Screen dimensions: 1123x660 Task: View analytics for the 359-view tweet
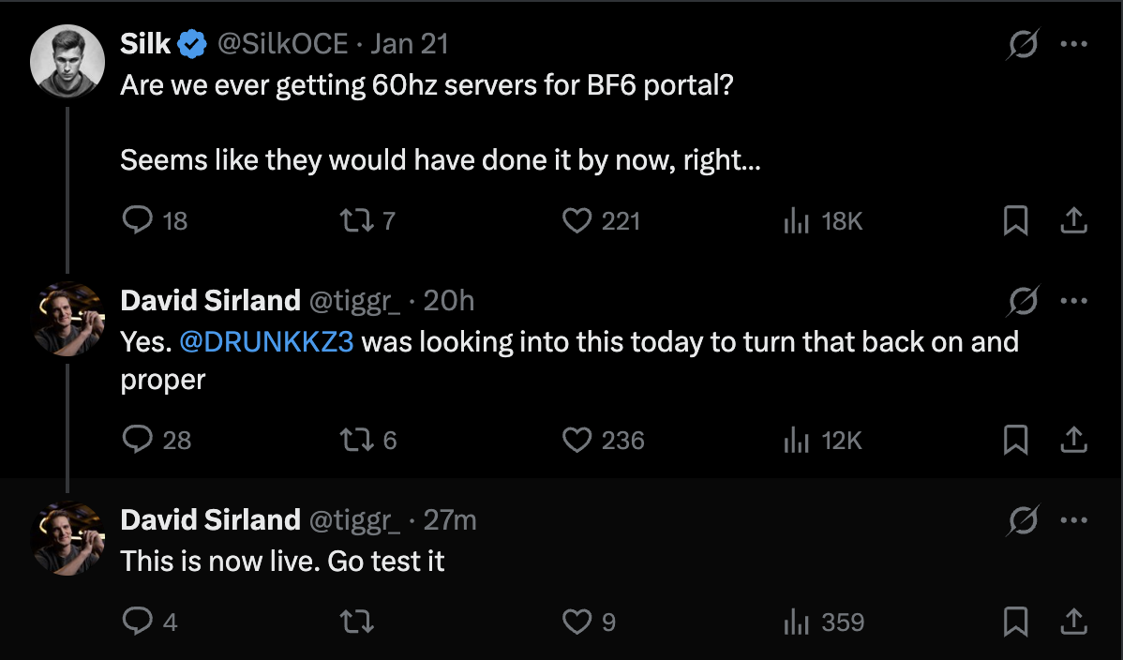[796, 622]
